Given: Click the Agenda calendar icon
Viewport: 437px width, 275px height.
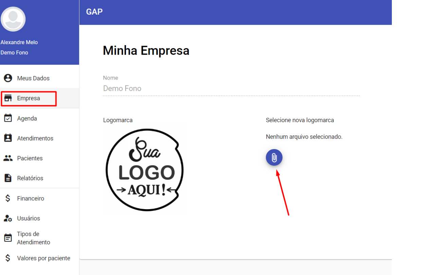Looking at the screenshot, I should click(x=8, y=118).
